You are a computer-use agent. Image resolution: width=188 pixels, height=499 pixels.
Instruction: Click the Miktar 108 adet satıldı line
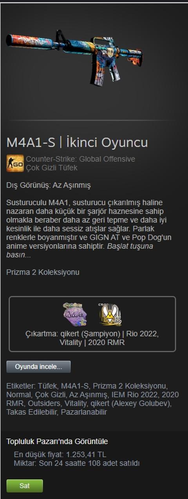(x=76, y=463)
